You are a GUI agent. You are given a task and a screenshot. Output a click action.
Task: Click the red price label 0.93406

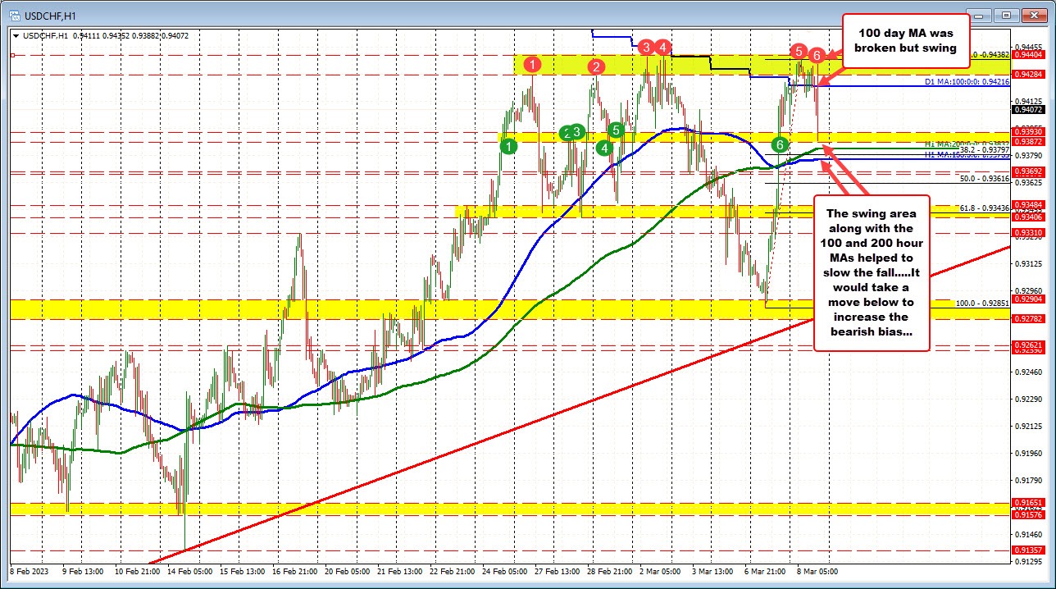click(x=1027, y=217)
